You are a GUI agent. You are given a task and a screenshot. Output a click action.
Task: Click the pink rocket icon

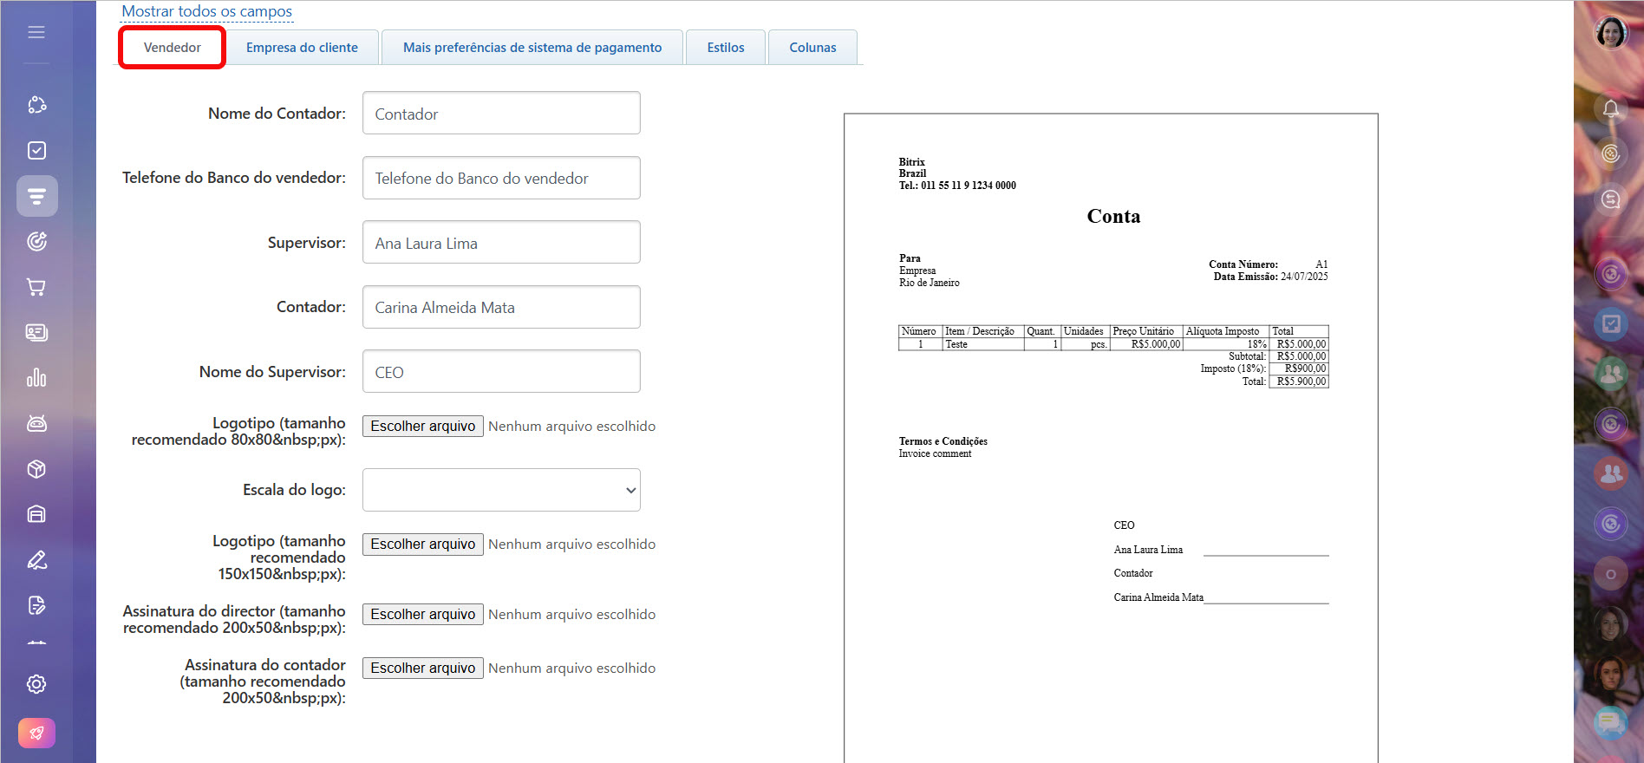tap(36, 734)
